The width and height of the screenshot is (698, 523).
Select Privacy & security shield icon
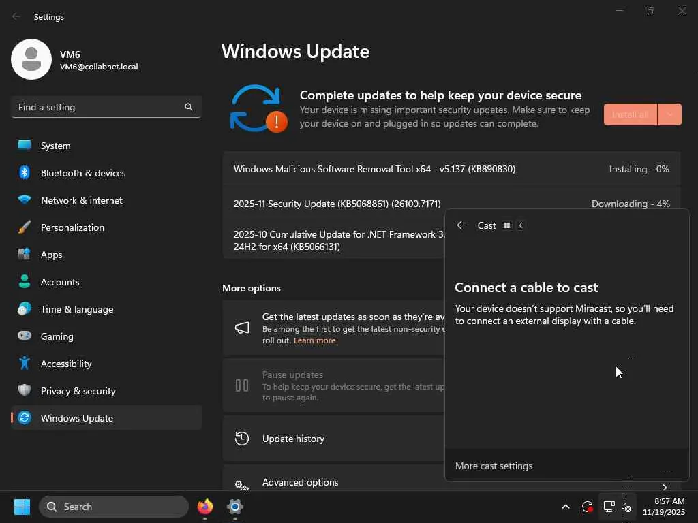point(25,390)
